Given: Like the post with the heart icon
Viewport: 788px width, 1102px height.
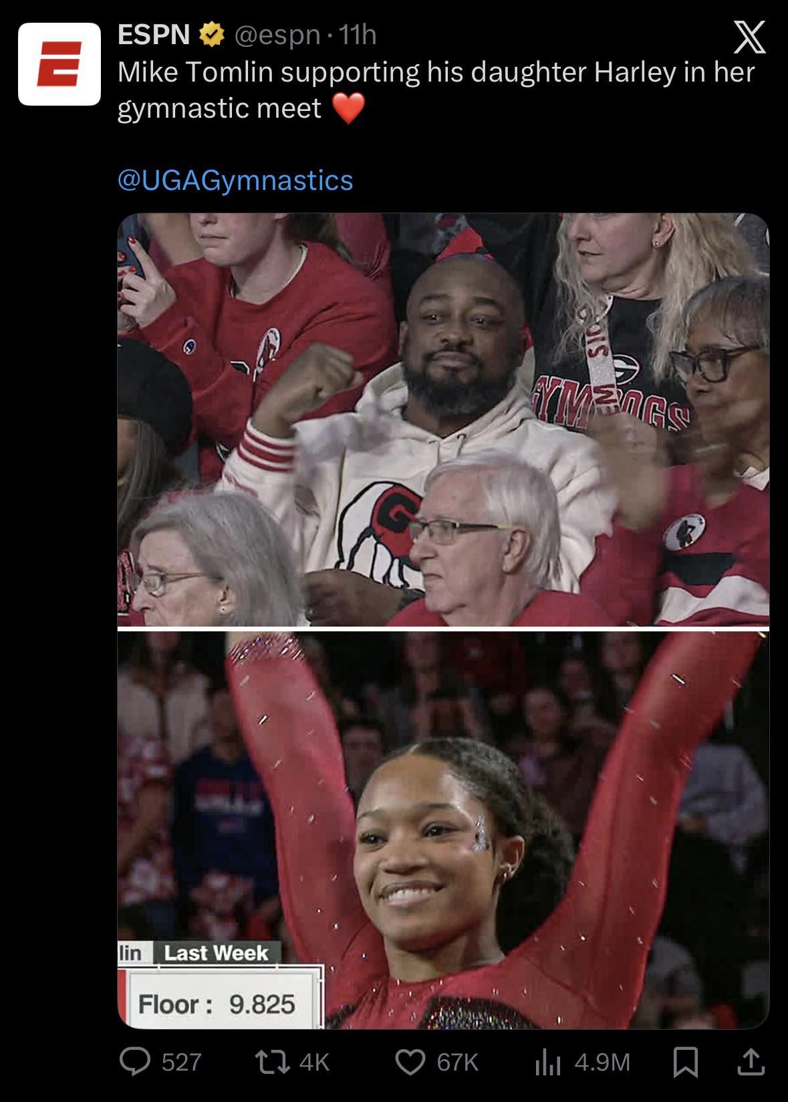Looking at the screenshot, I should pos(410,1062).
